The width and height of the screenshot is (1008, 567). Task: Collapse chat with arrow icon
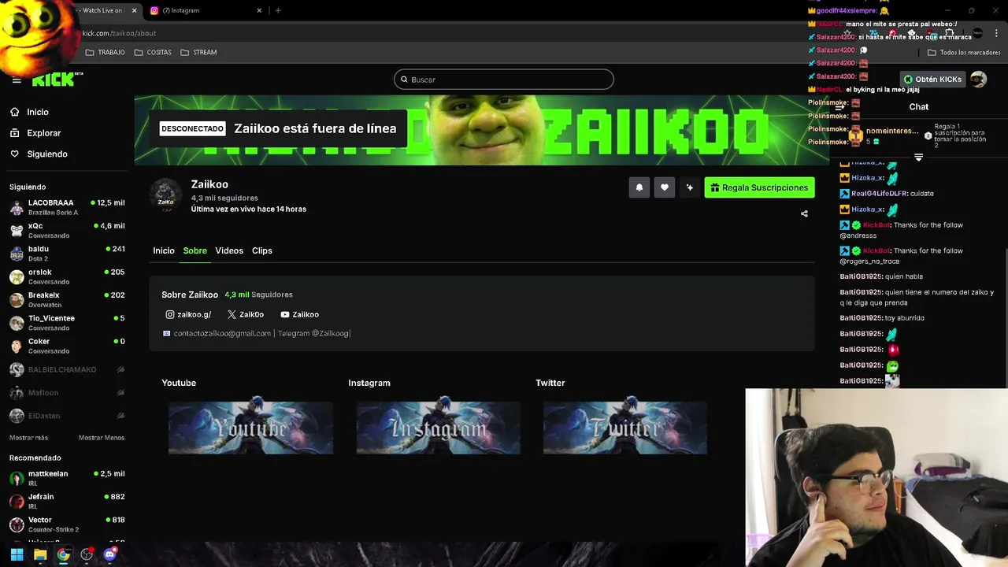pyautogui.click(x=841, y=107)
